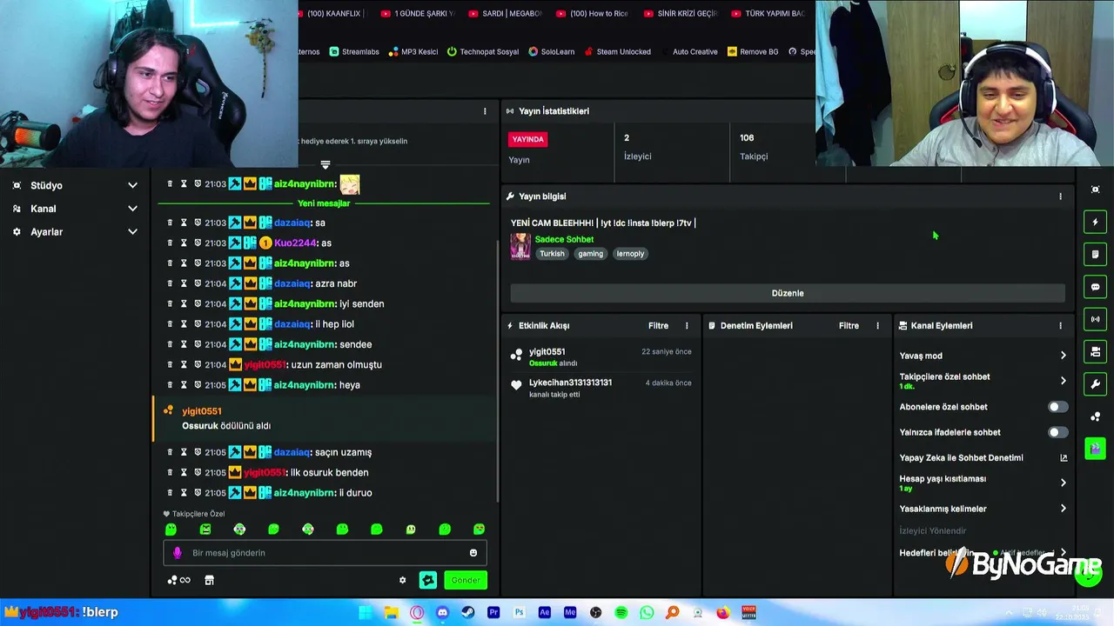Toggle chat bubble panel in right sidebar

(1095, 287)
